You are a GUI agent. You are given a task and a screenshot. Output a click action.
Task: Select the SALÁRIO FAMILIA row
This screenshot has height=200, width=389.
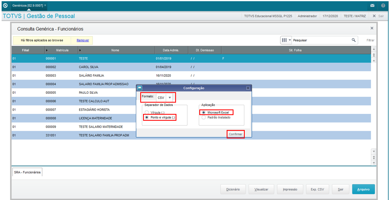point(191,76)
